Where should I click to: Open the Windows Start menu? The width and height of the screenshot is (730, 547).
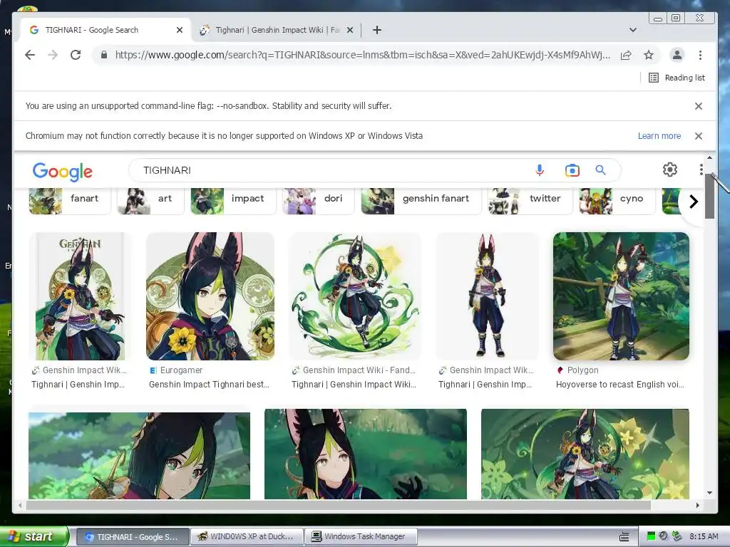coord(34,536)
